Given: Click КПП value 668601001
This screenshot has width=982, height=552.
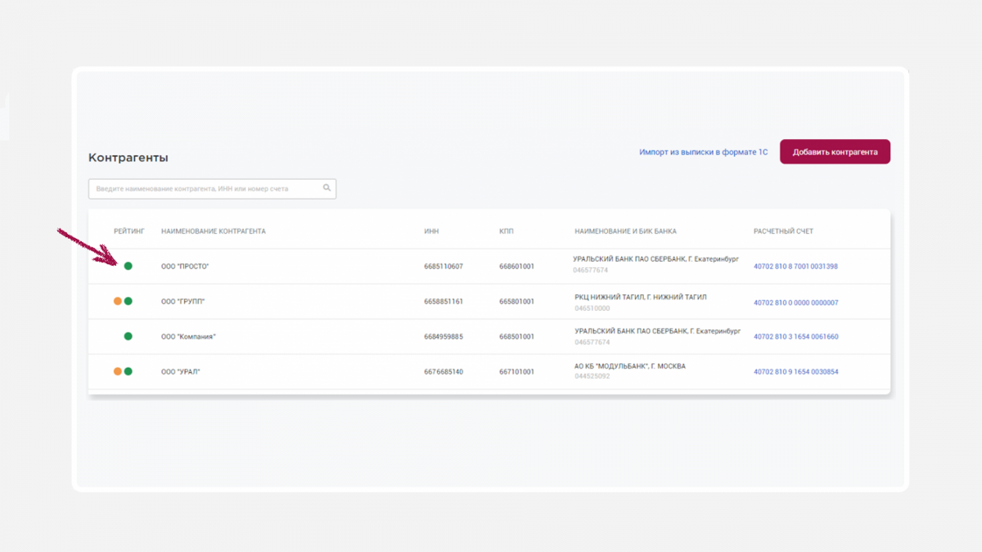Looking at the screenshot, I should click(x=516, y=267).
